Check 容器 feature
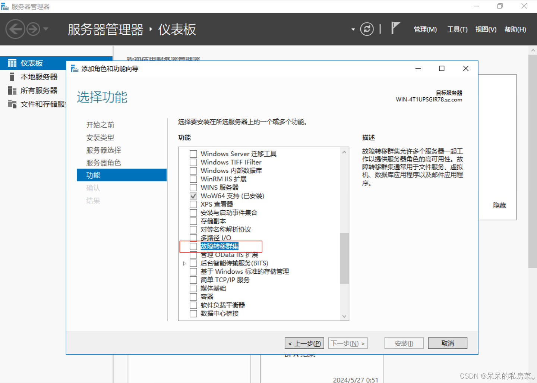The width and height of the screenshot is (537, 383). [x=193, y=296]
